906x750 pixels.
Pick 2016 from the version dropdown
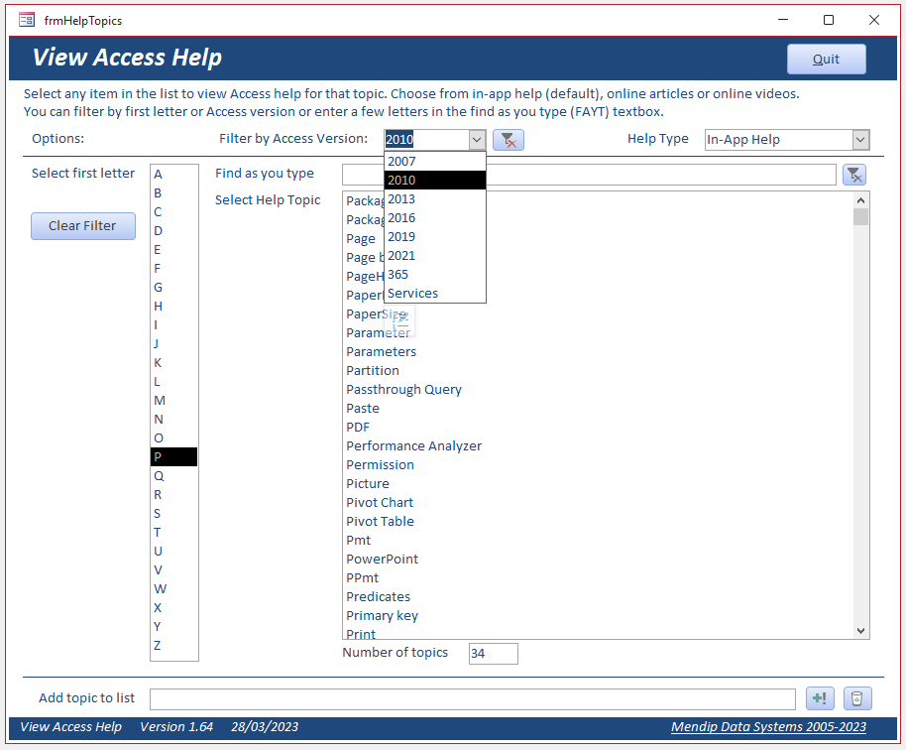click(x=435, y=218)
